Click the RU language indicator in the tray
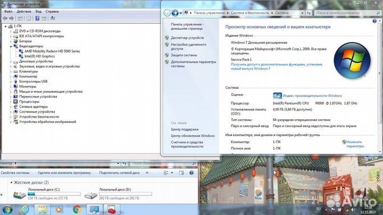The image size is (383, 215). 318,209
